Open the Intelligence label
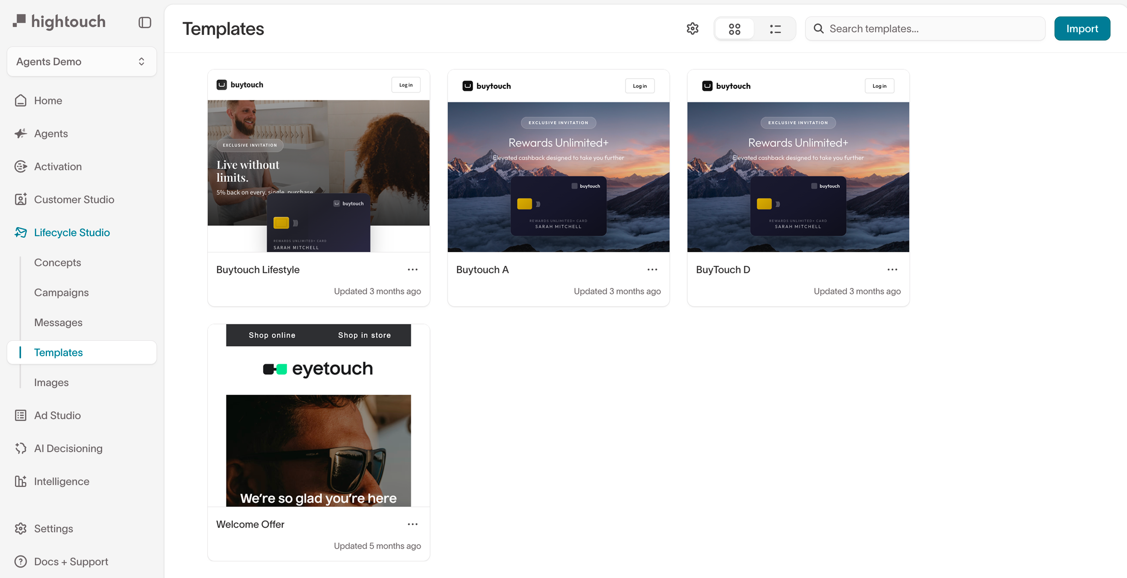Viewport: 1127px width, 578px height. (x=62, y=481)
